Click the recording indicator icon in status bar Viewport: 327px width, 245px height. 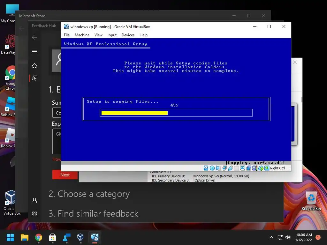tap(248, 168)
